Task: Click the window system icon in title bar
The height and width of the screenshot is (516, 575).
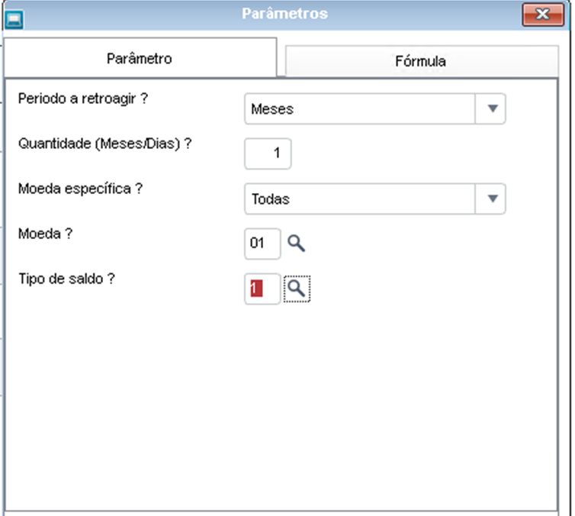Action: 14,19
